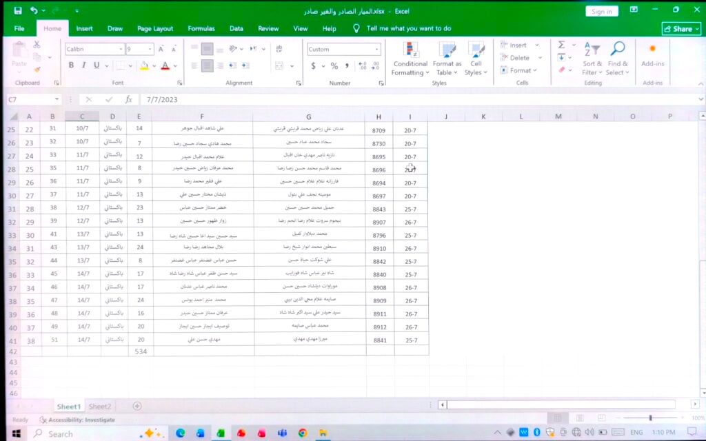Open the File tab
This screenshot has width=706, height=441.
pos(19,28)
